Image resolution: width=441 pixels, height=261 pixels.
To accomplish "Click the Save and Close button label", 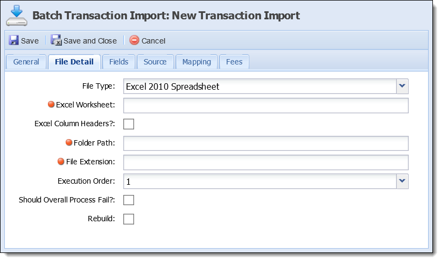I will click(90, 41).
